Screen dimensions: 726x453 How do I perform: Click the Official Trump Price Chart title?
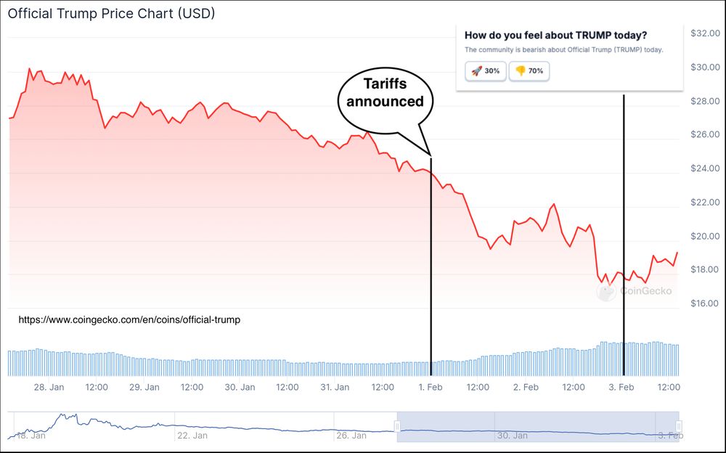[x=110, y=13]
